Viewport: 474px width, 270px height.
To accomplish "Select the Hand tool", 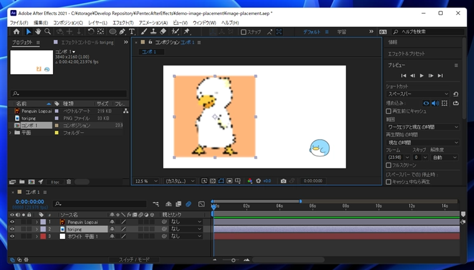I will [x=38, y=31].
